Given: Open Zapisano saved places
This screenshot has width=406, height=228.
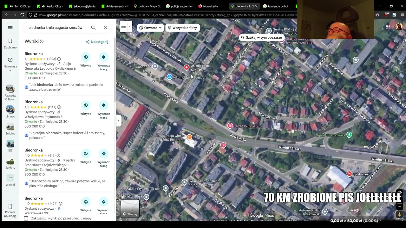Looking at the screenshot, I should pos(10,44).
